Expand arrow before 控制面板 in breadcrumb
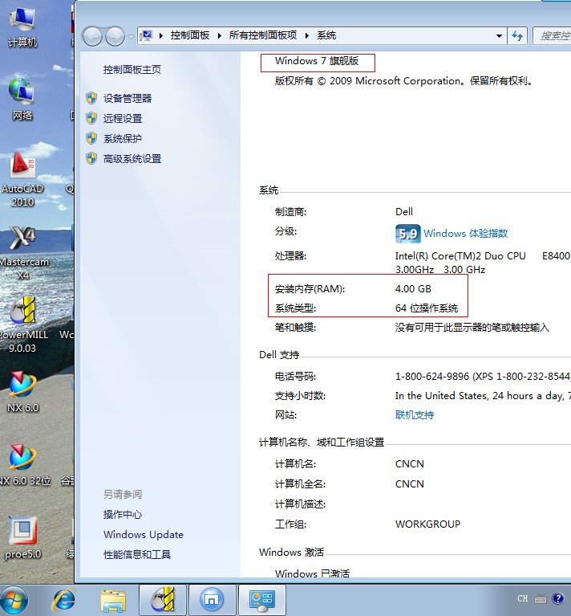The width and height of the screenshot is (571, 616). point(161,36)
